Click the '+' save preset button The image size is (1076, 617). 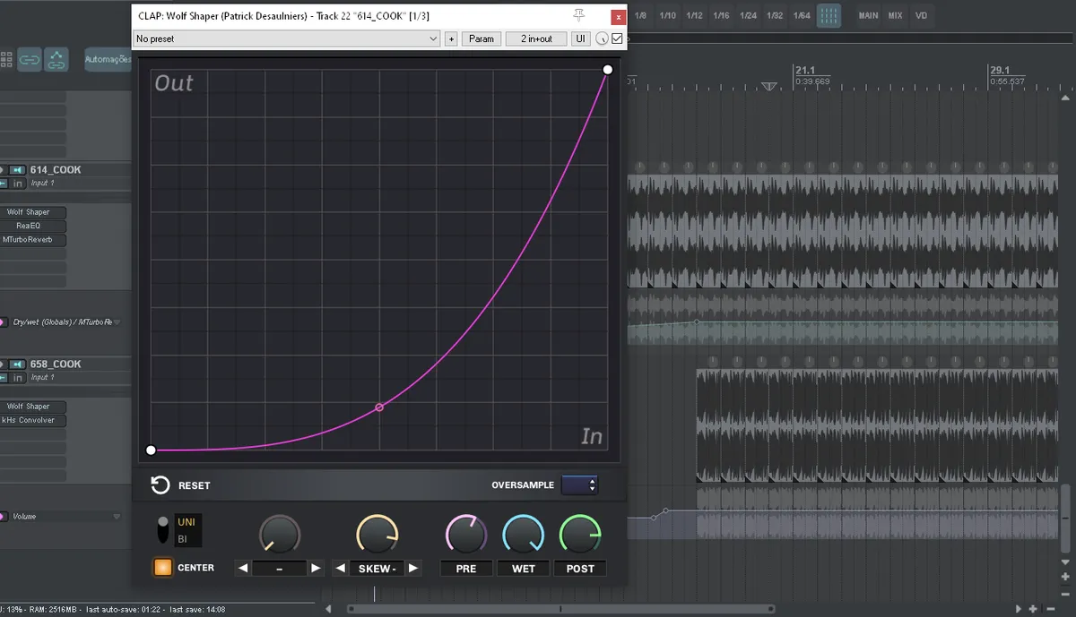[x=451, y=39]
